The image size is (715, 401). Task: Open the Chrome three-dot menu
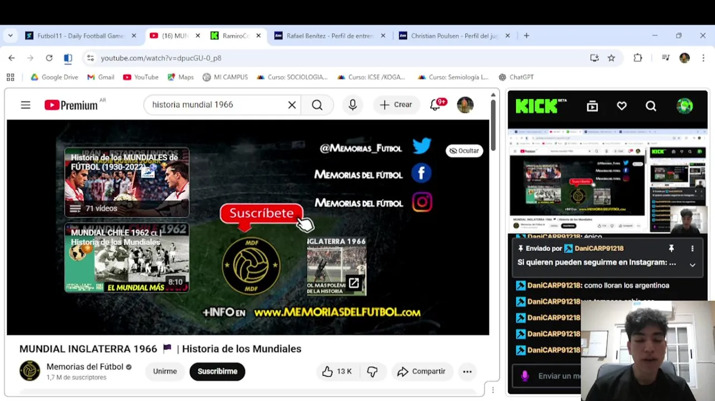click(x=703, y=58)
